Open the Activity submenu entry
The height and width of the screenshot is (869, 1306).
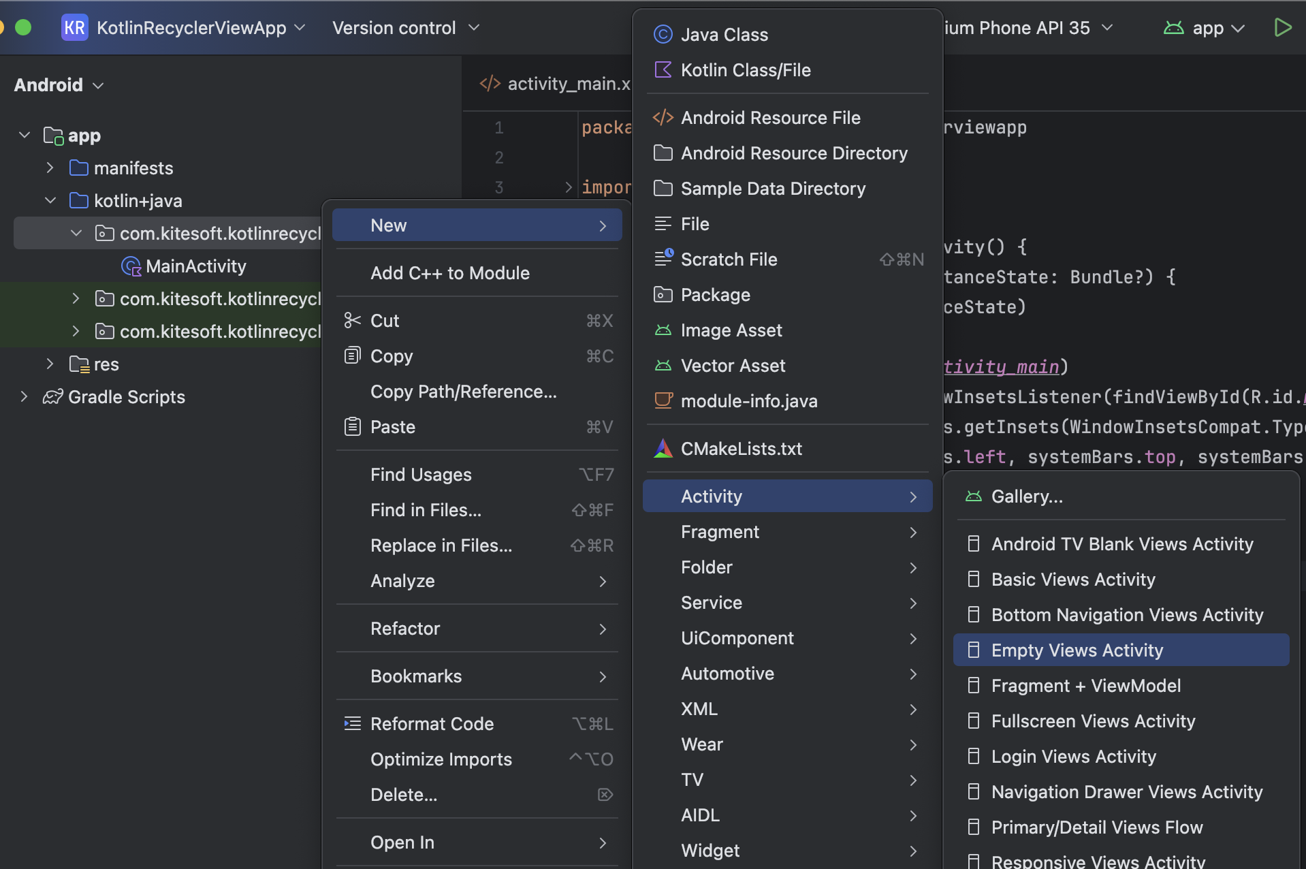[x=787, y=496]
